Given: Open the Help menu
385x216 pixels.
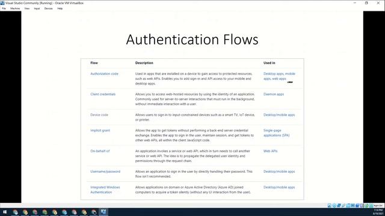Looking at the screenshot, I should (60, 8).
